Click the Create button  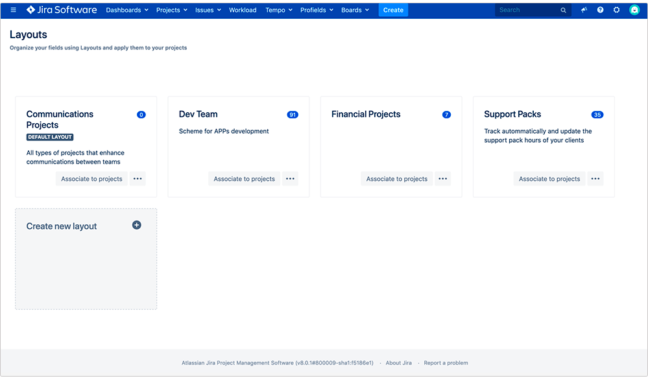coord(393,10)
